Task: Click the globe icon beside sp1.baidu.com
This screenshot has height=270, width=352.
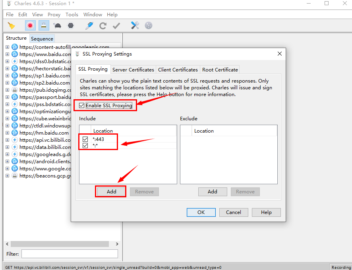Action: 15,75
